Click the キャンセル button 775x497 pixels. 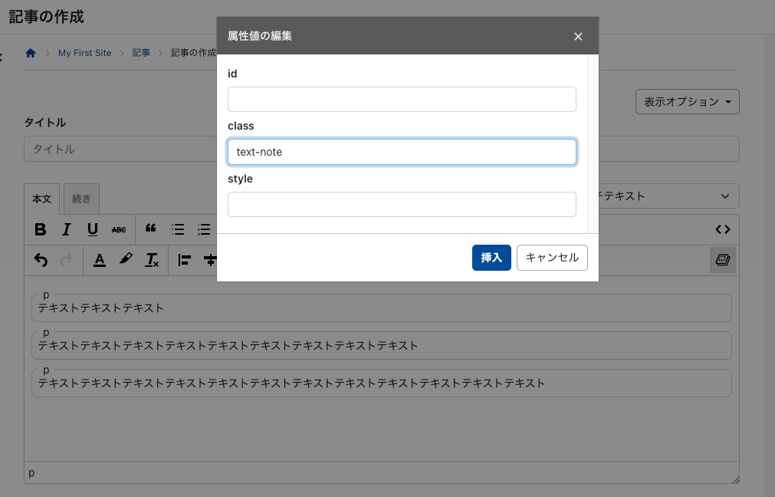[552, 258]
